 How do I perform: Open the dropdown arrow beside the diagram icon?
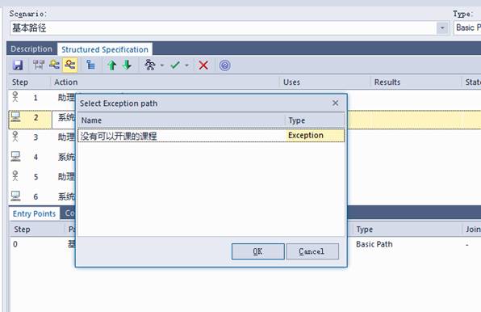click(162, 65)
